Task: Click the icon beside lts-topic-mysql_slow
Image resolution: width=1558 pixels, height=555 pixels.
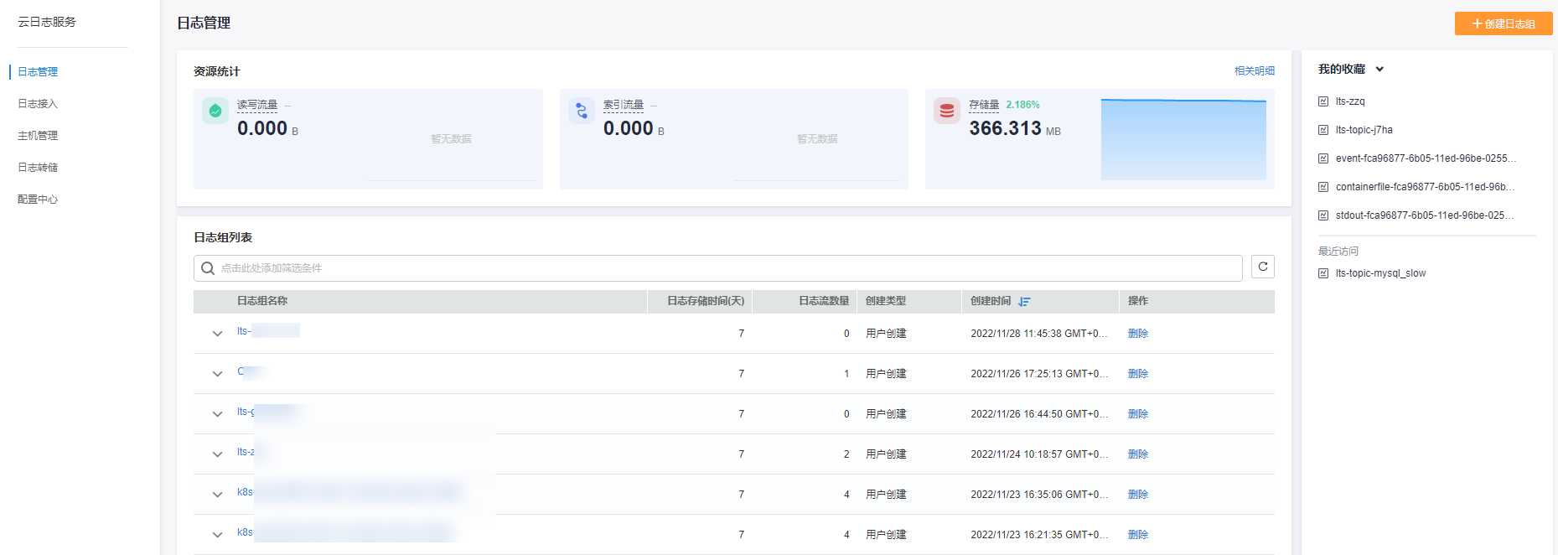Action: (x=1323, y=273)
